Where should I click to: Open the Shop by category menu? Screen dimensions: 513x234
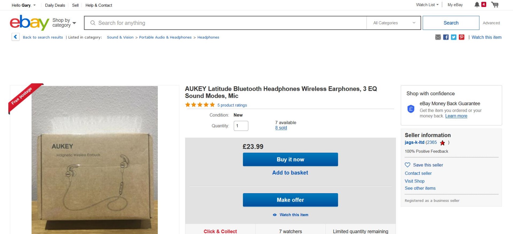pyautogui.click(x=64, y=23)
